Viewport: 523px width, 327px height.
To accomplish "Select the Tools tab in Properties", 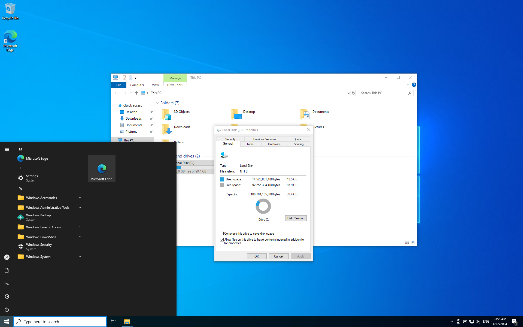I will click(250, 144).
